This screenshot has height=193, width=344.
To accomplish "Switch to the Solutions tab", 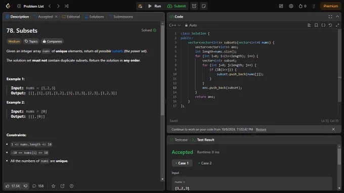I will 94,17.
